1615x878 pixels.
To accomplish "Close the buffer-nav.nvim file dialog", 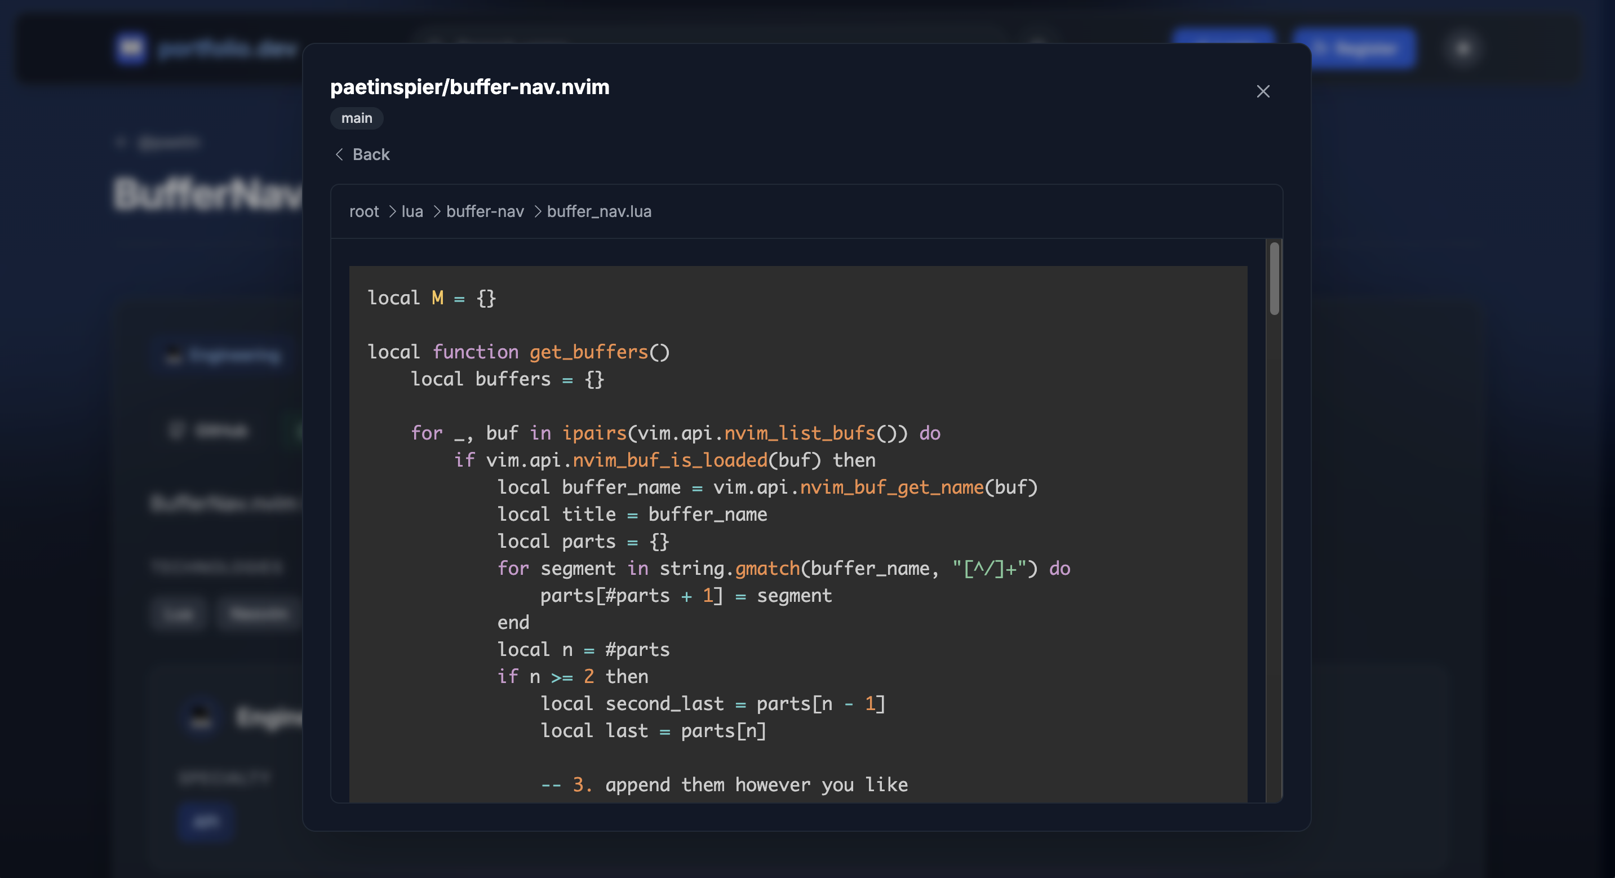I will [x=1263, y=91].
